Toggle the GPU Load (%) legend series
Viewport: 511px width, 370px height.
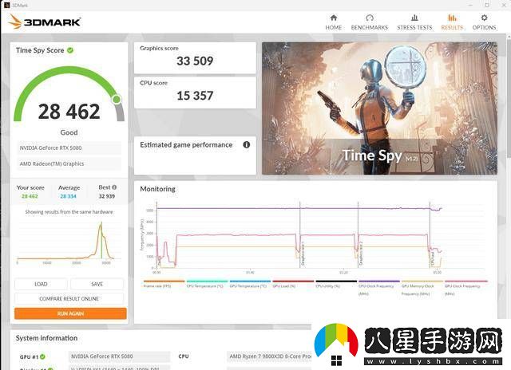(x=293, y=284)
